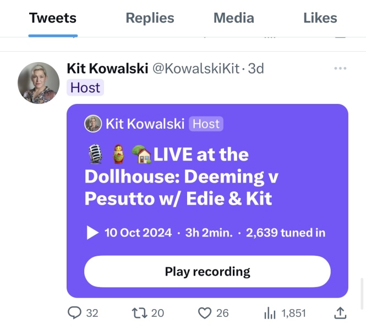View tweet analytics bar chart icon
Viewport: 366px width, 330px height.
(x=270, y=313)
